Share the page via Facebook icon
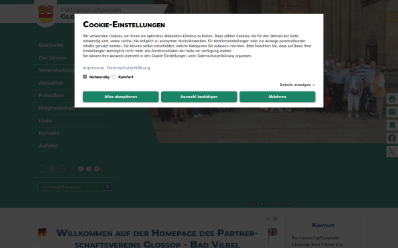Viewport: 398px width, 248px height. coord(392,138)
